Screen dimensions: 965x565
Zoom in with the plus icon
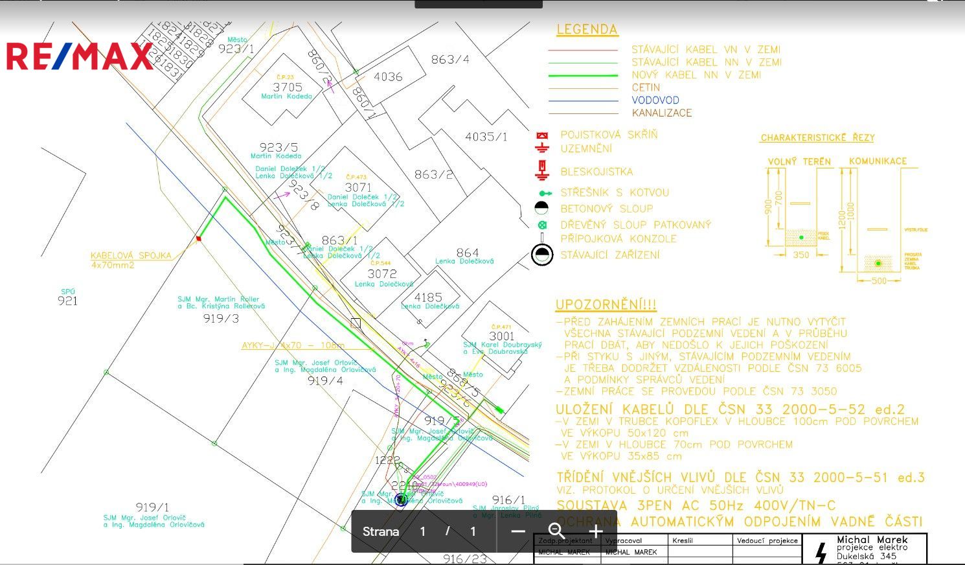(x=596, y=532)
